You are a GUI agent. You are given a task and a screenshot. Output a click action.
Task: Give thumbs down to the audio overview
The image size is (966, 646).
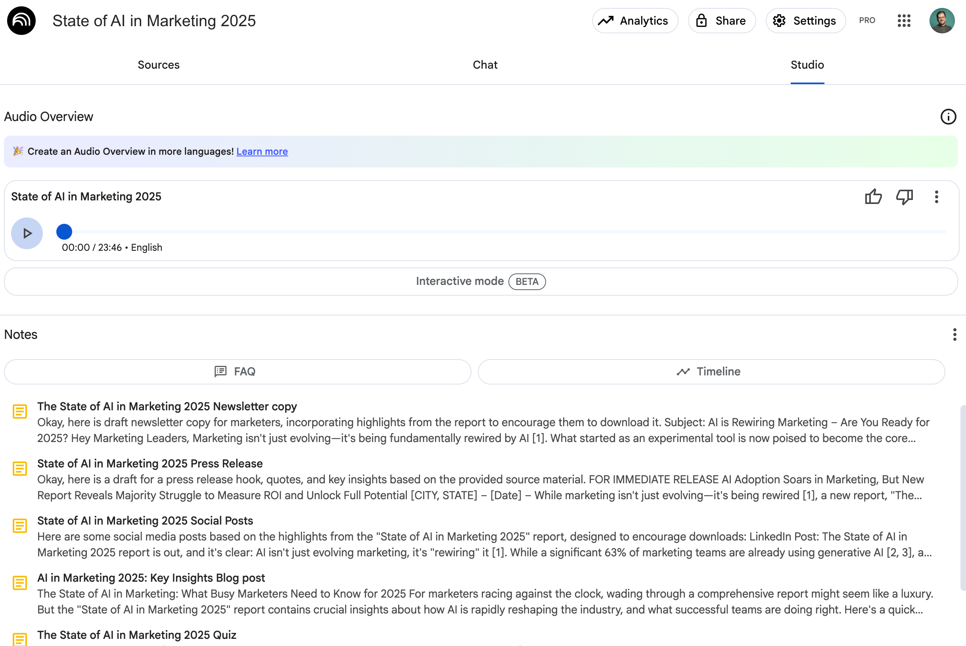tap(904, 197)
